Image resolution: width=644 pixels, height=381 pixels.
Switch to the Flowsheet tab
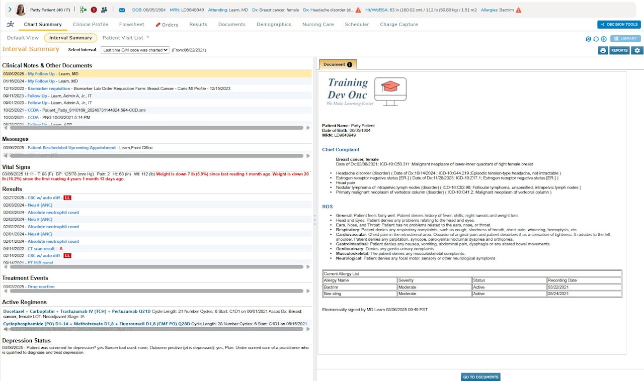131,24
